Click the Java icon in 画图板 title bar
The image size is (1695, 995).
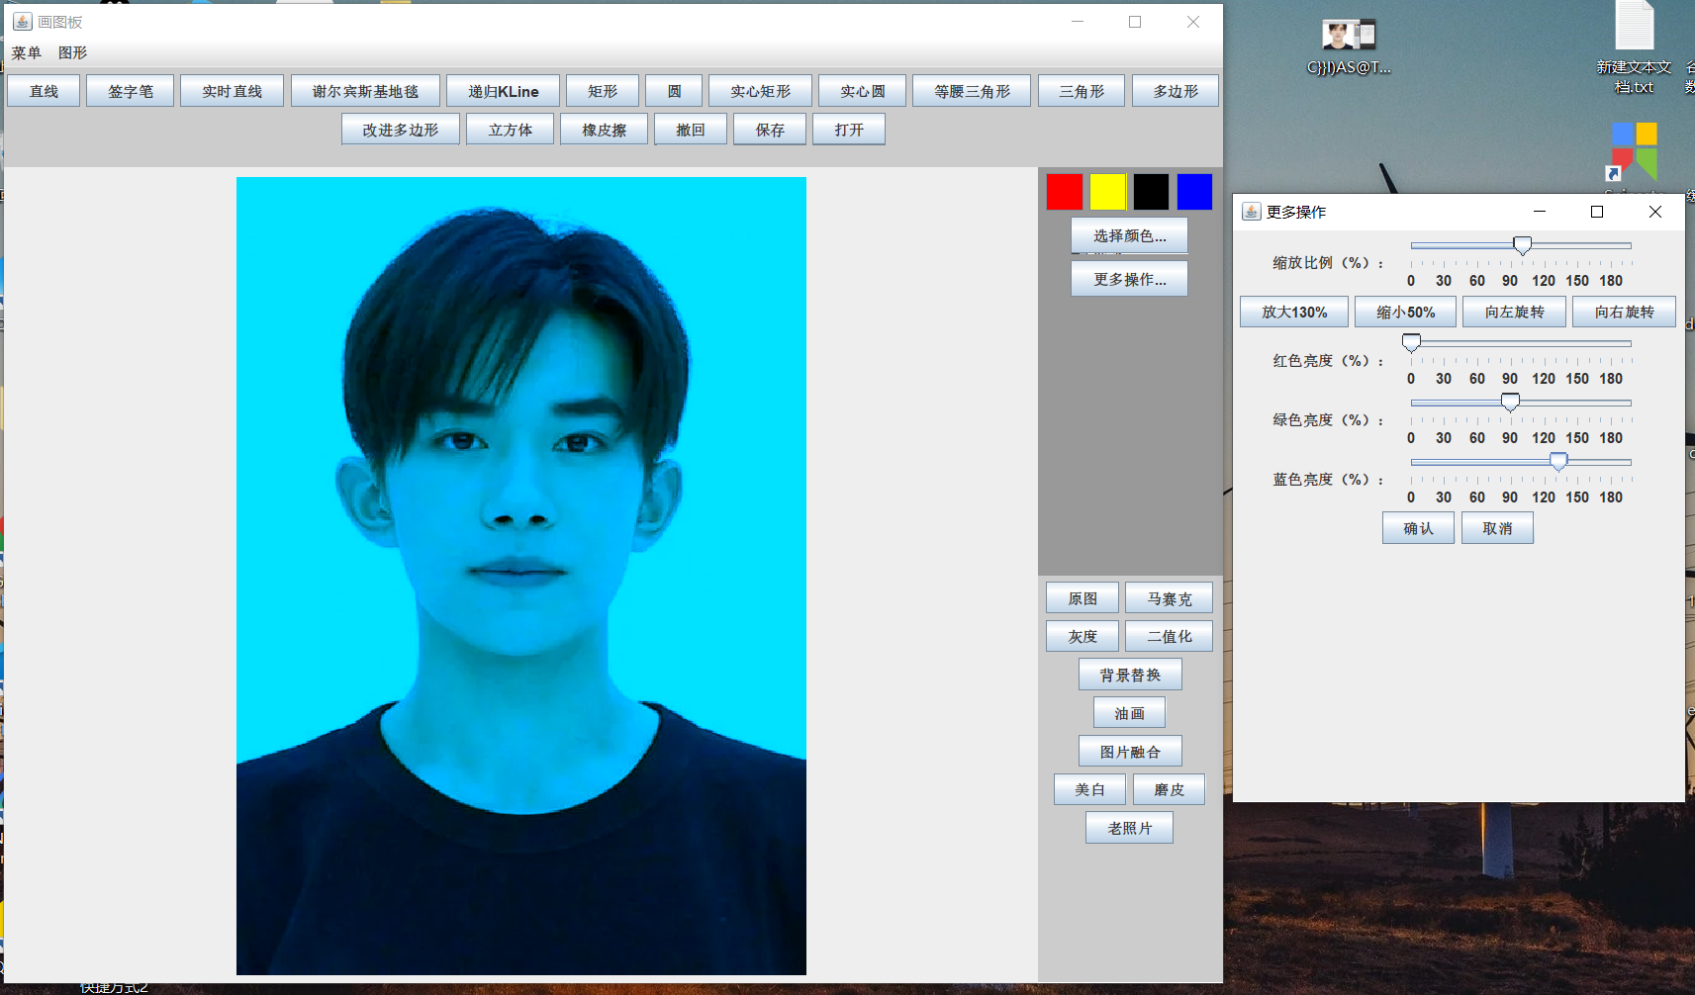tap(22, 22)
